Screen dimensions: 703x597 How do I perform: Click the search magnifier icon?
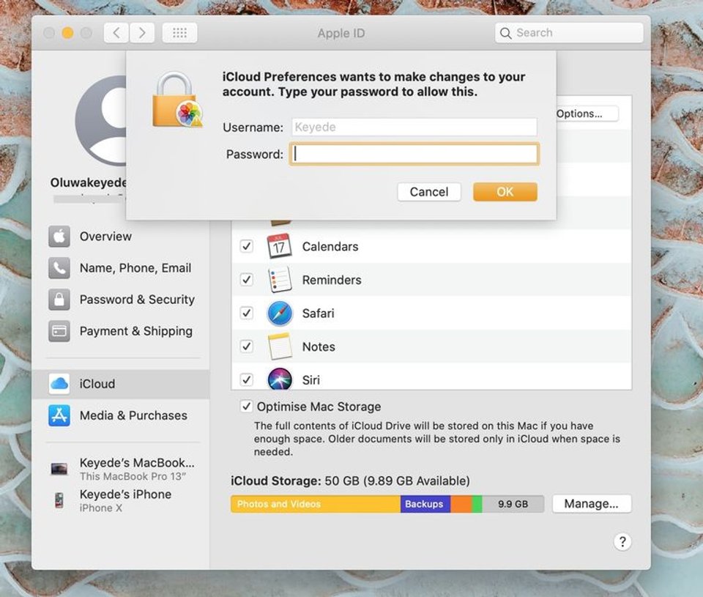coord(505,33)
